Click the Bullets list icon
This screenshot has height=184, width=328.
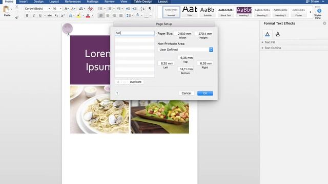tap(100, 9)
